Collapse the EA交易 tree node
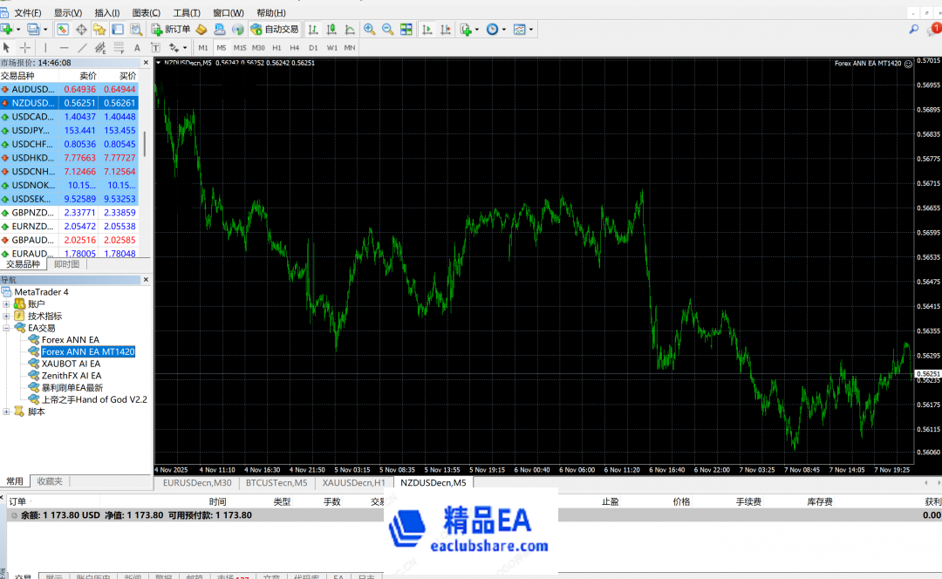942x579 pixels. pos(7,328)
